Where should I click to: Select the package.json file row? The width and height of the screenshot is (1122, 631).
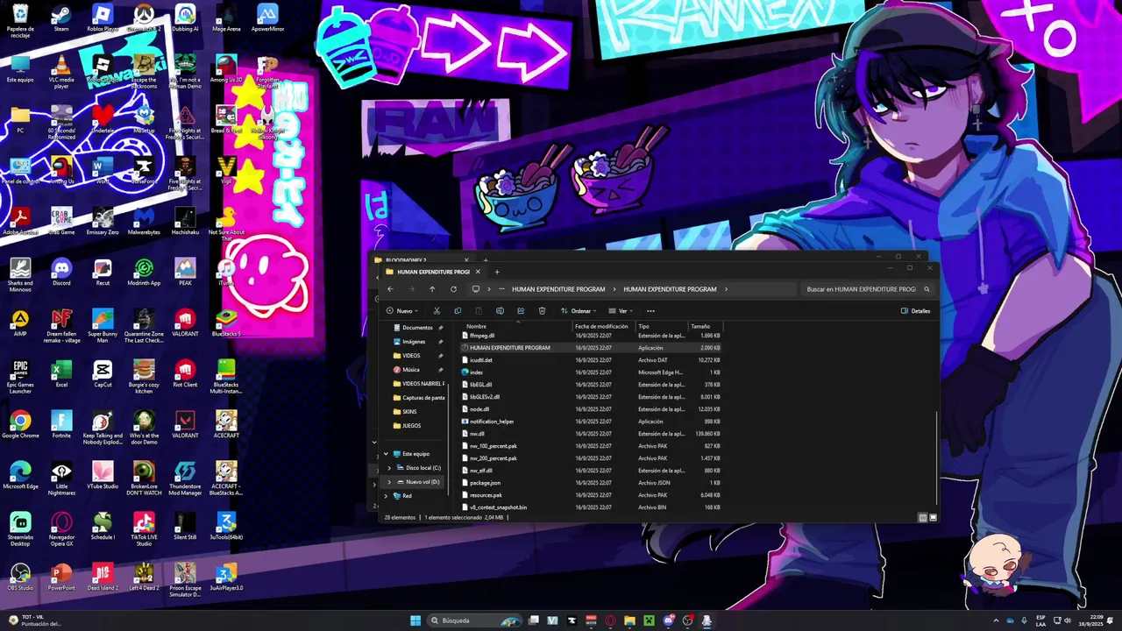593,483
